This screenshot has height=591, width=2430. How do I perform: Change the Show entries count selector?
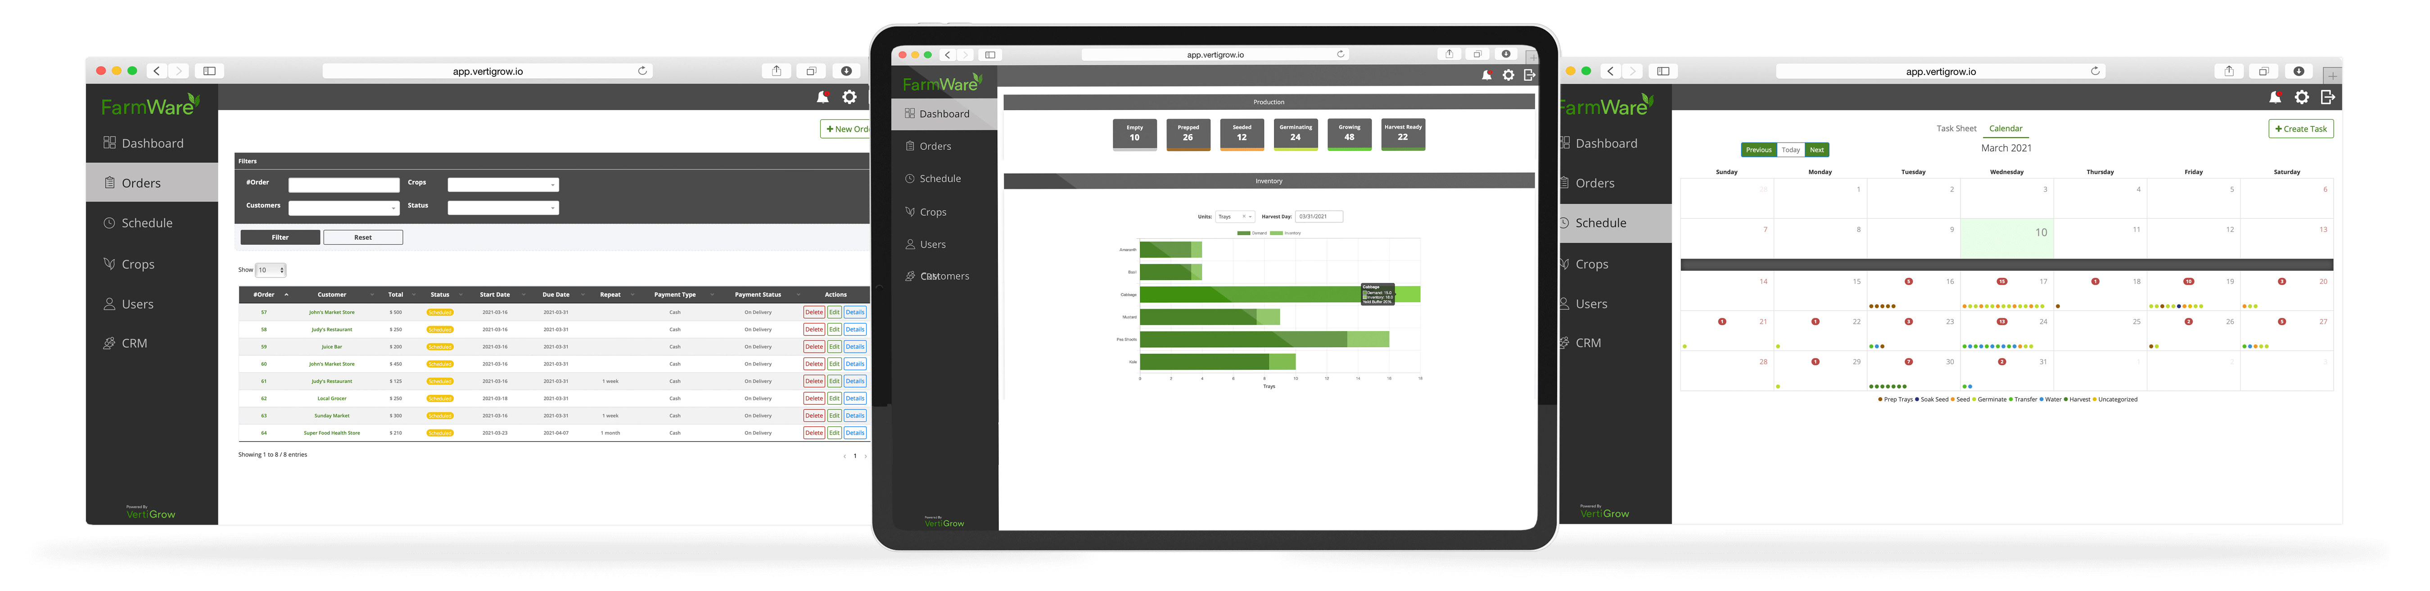(271, 269)
